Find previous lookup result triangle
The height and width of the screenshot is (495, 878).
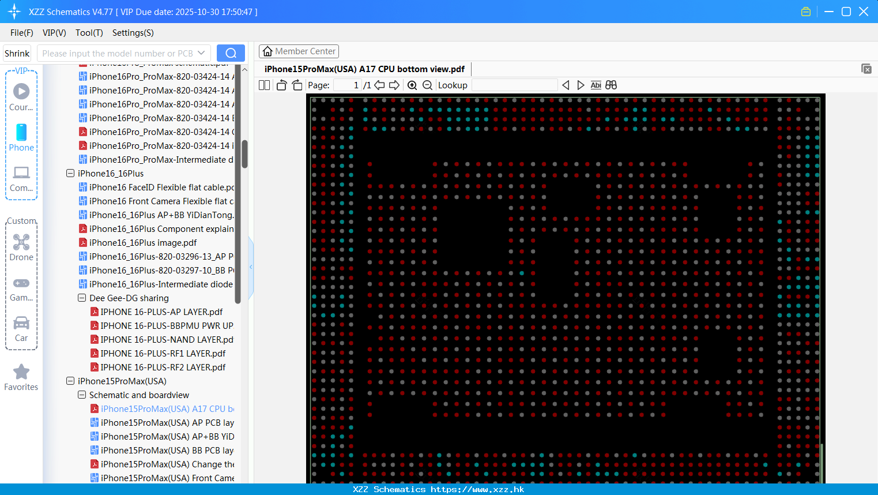click(566, 85)
